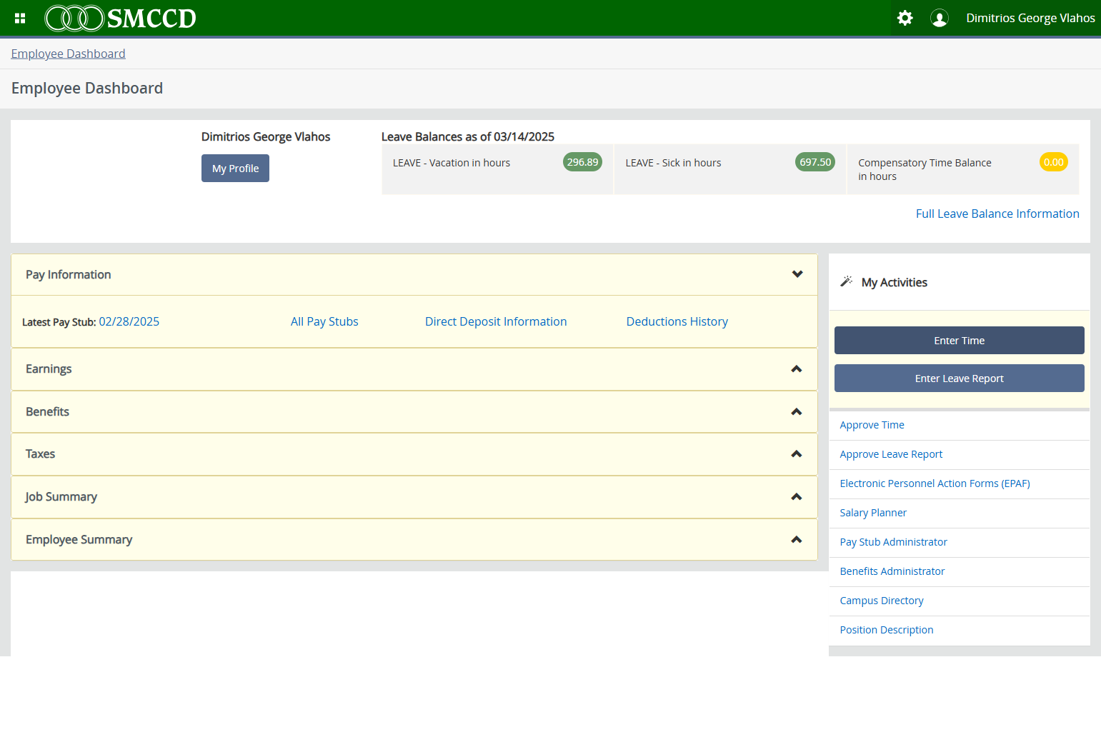Click the 'LEAVE - Vacation in hours' label
This screenshot has height=742, width=1101.
(452, 163)
